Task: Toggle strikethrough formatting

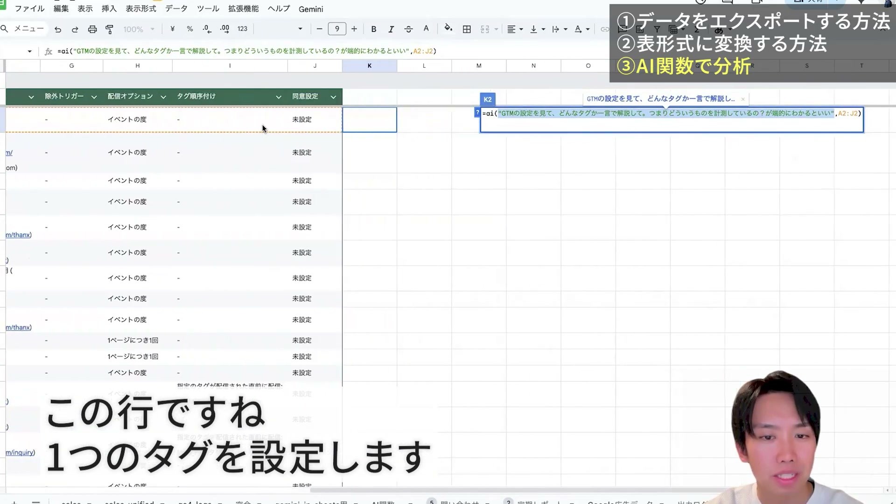Action: tap(408, 29)
